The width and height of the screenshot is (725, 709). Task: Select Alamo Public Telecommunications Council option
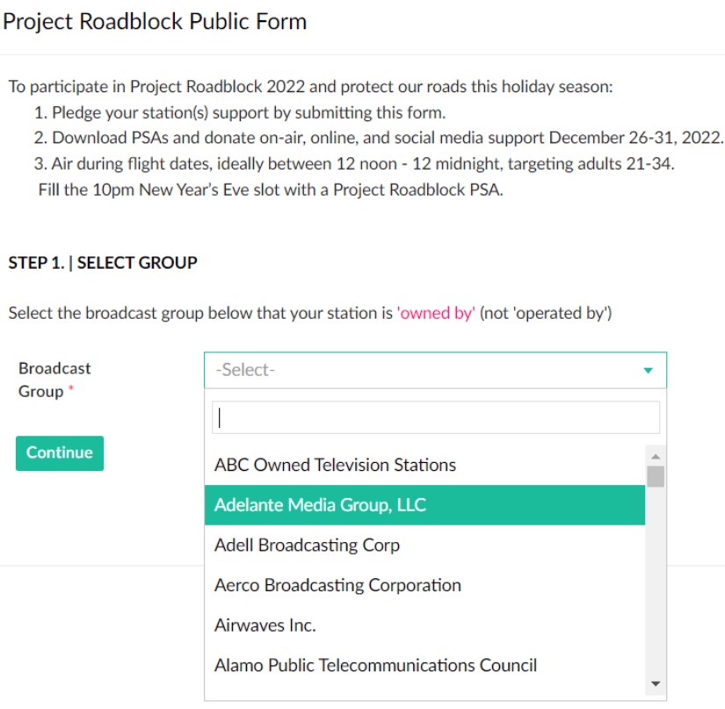[x=375, y=665]
